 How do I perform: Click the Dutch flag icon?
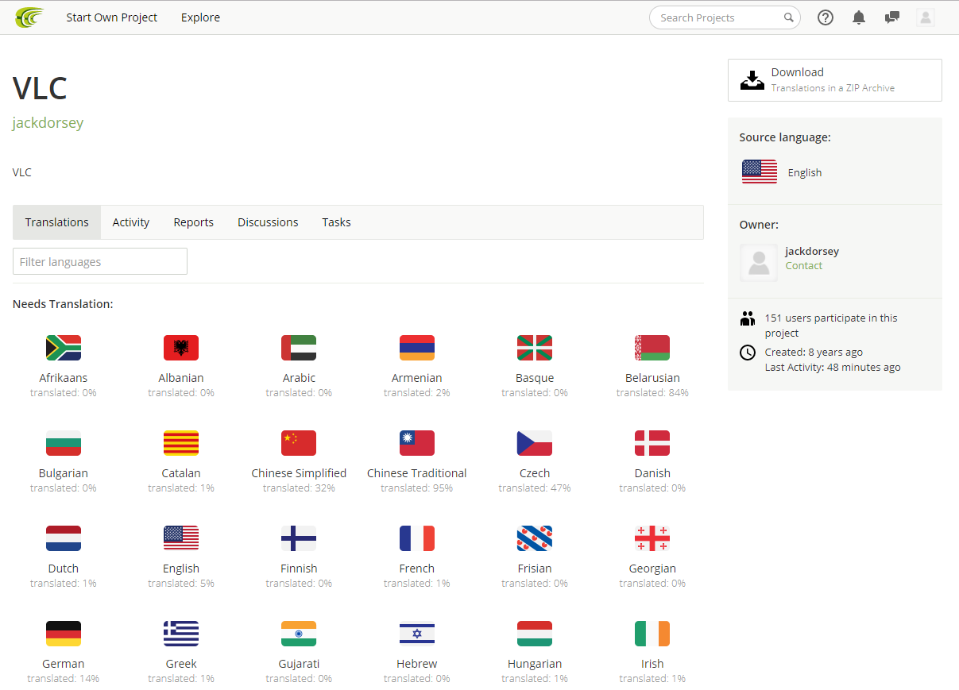pyautogui.click(x=64, y=538)
